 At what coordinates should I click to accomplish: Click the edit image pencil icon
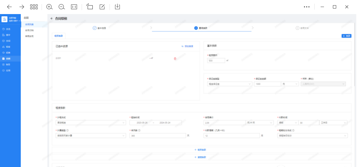click(102, 7)
